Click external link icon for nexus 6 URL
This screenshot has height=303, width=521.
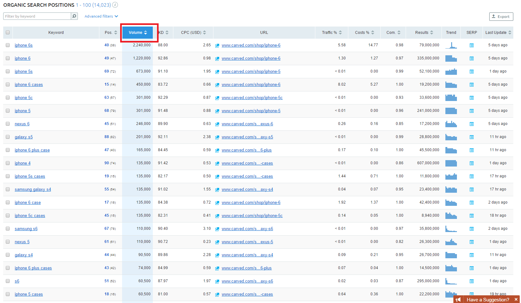217,124
